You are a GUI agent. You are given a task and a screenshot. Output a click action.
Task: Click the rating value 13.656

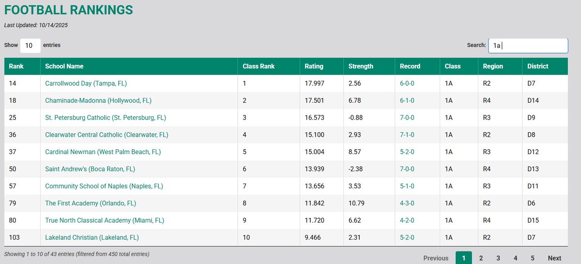click(x=314, y=186)
